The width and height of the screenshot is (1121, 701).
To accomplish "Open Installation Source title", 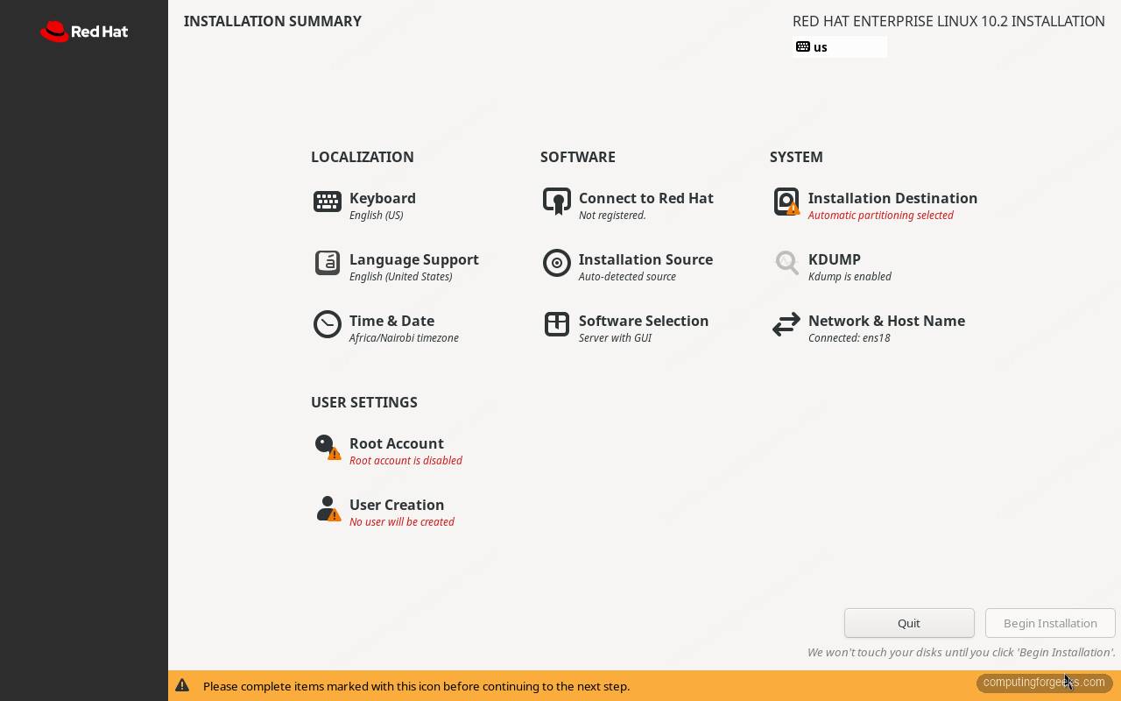I will point(645,259).
